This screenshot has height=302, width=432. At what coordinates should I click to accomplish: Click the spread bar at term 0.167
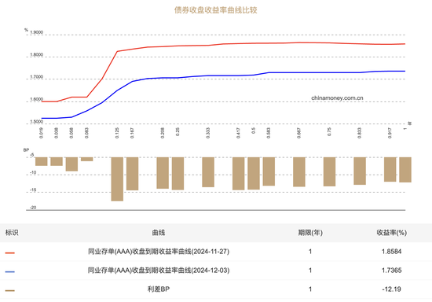[x=132, y=174]
